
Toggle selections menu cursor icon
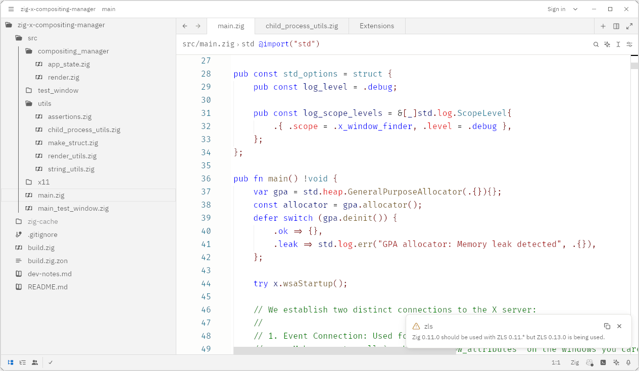point(618,44)
